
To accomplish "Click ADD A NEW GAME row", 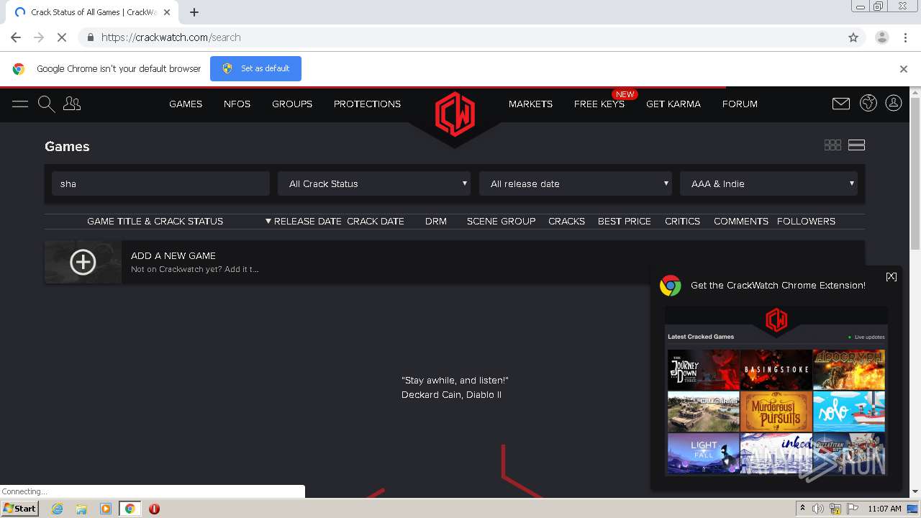I will click(x=455, y=262).
